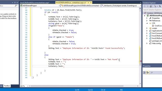Click Property Pages wrench icon in Properties
Image resolution: width=162 pixels, height=91 pixels.
click(152, 73)
